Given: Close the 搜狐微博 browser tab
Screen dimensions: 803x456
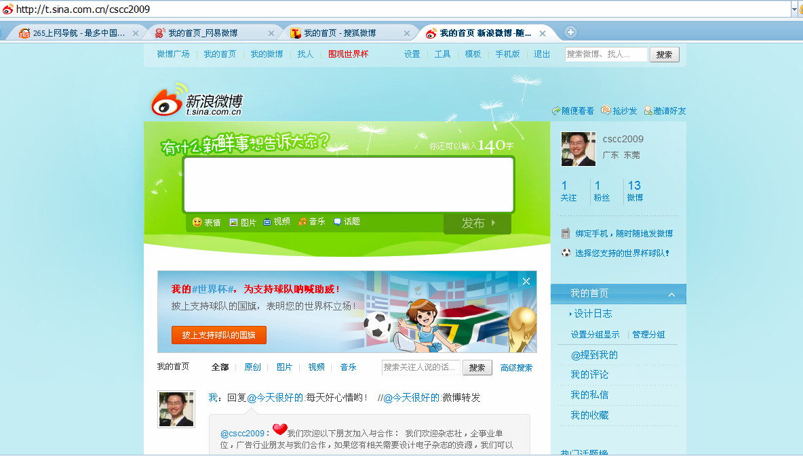Looking at the screenshot, I should [407, 33].
